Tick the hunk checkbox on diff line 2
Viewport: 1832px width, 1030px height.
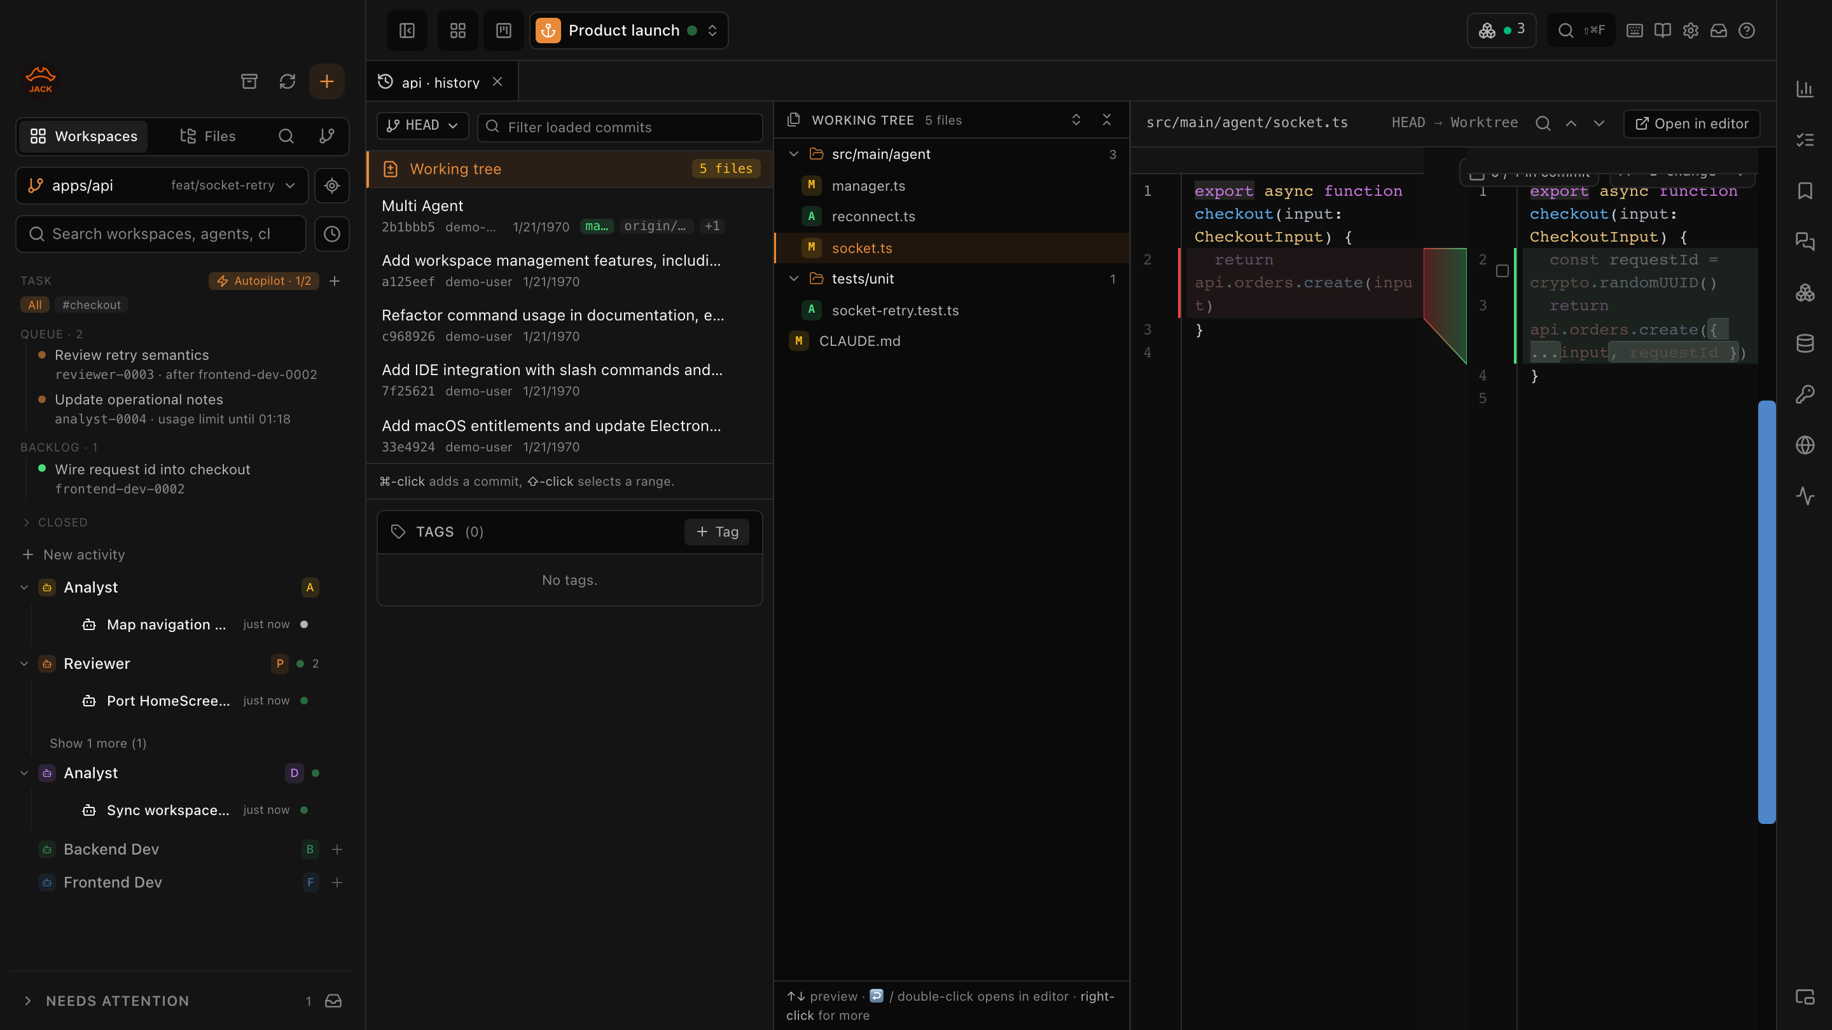pyautogui.click(x=1502, y=271)
